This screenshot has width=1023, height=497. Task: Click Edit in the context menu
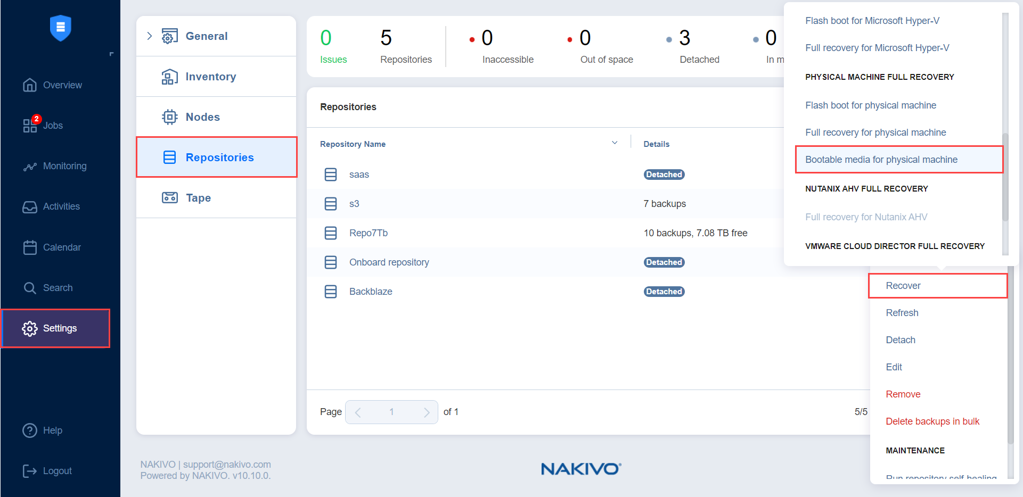pos(894,367)
